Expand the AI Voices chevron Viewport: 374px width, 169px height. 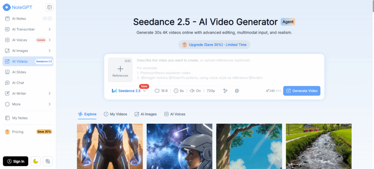[50, 40]
